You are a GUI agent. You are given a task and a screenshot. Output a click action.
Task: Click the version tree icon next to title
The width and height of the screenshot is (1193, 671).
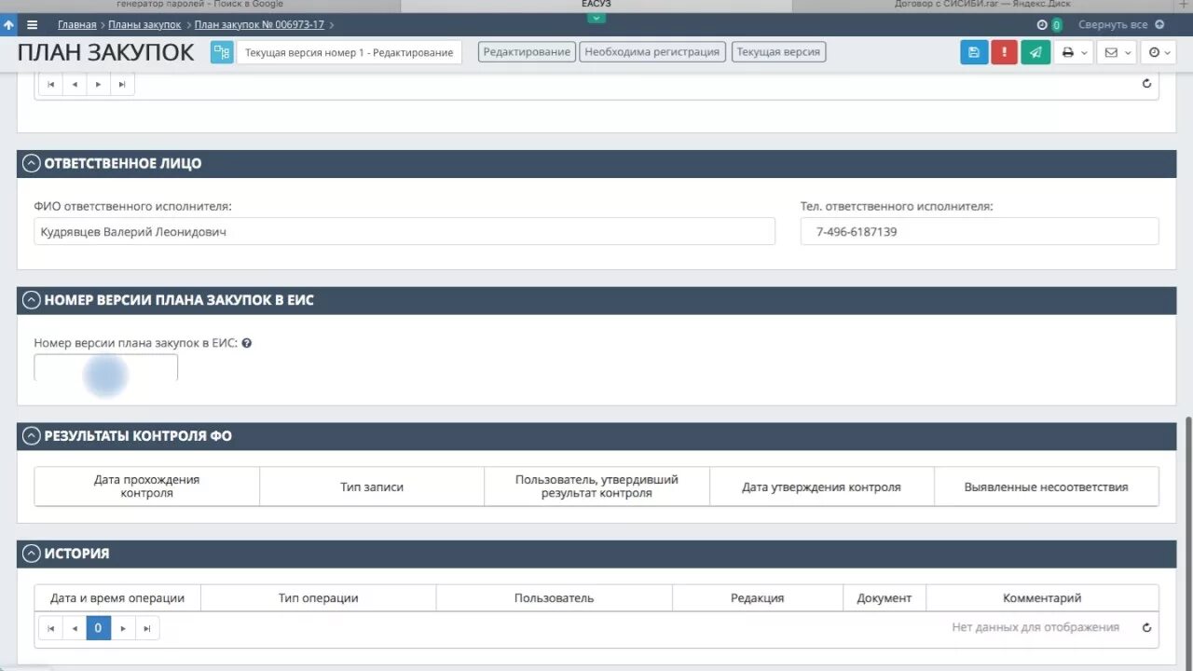point(222,52)
